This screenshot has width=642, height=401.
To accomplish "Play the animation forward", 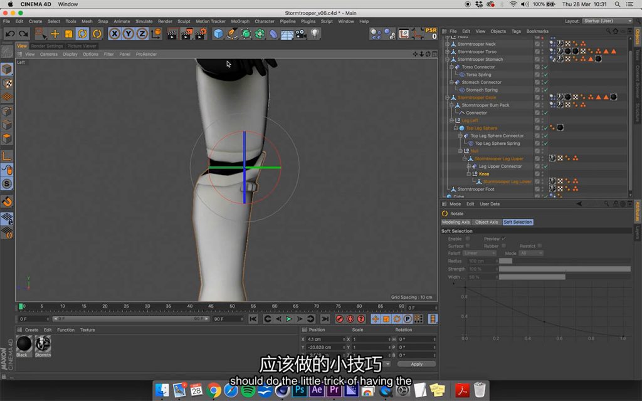I will pyautogui.click(x=289, y=319).
